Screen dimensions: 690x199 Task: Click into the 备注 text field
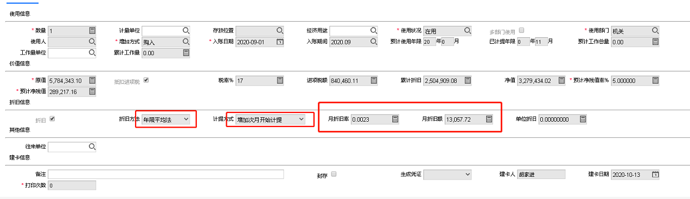(166, 175)
